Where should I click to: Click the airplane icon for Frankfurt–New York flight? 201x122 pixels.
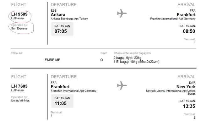(122, 85)
